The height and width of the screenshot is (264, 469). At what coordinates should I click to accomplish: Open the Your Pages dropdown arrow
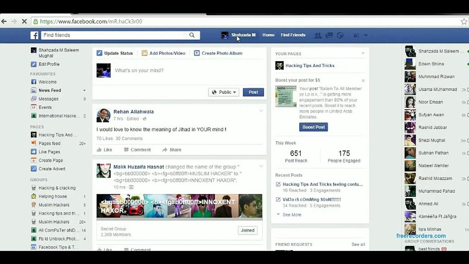pyautogui.click(x=363, y=54)
